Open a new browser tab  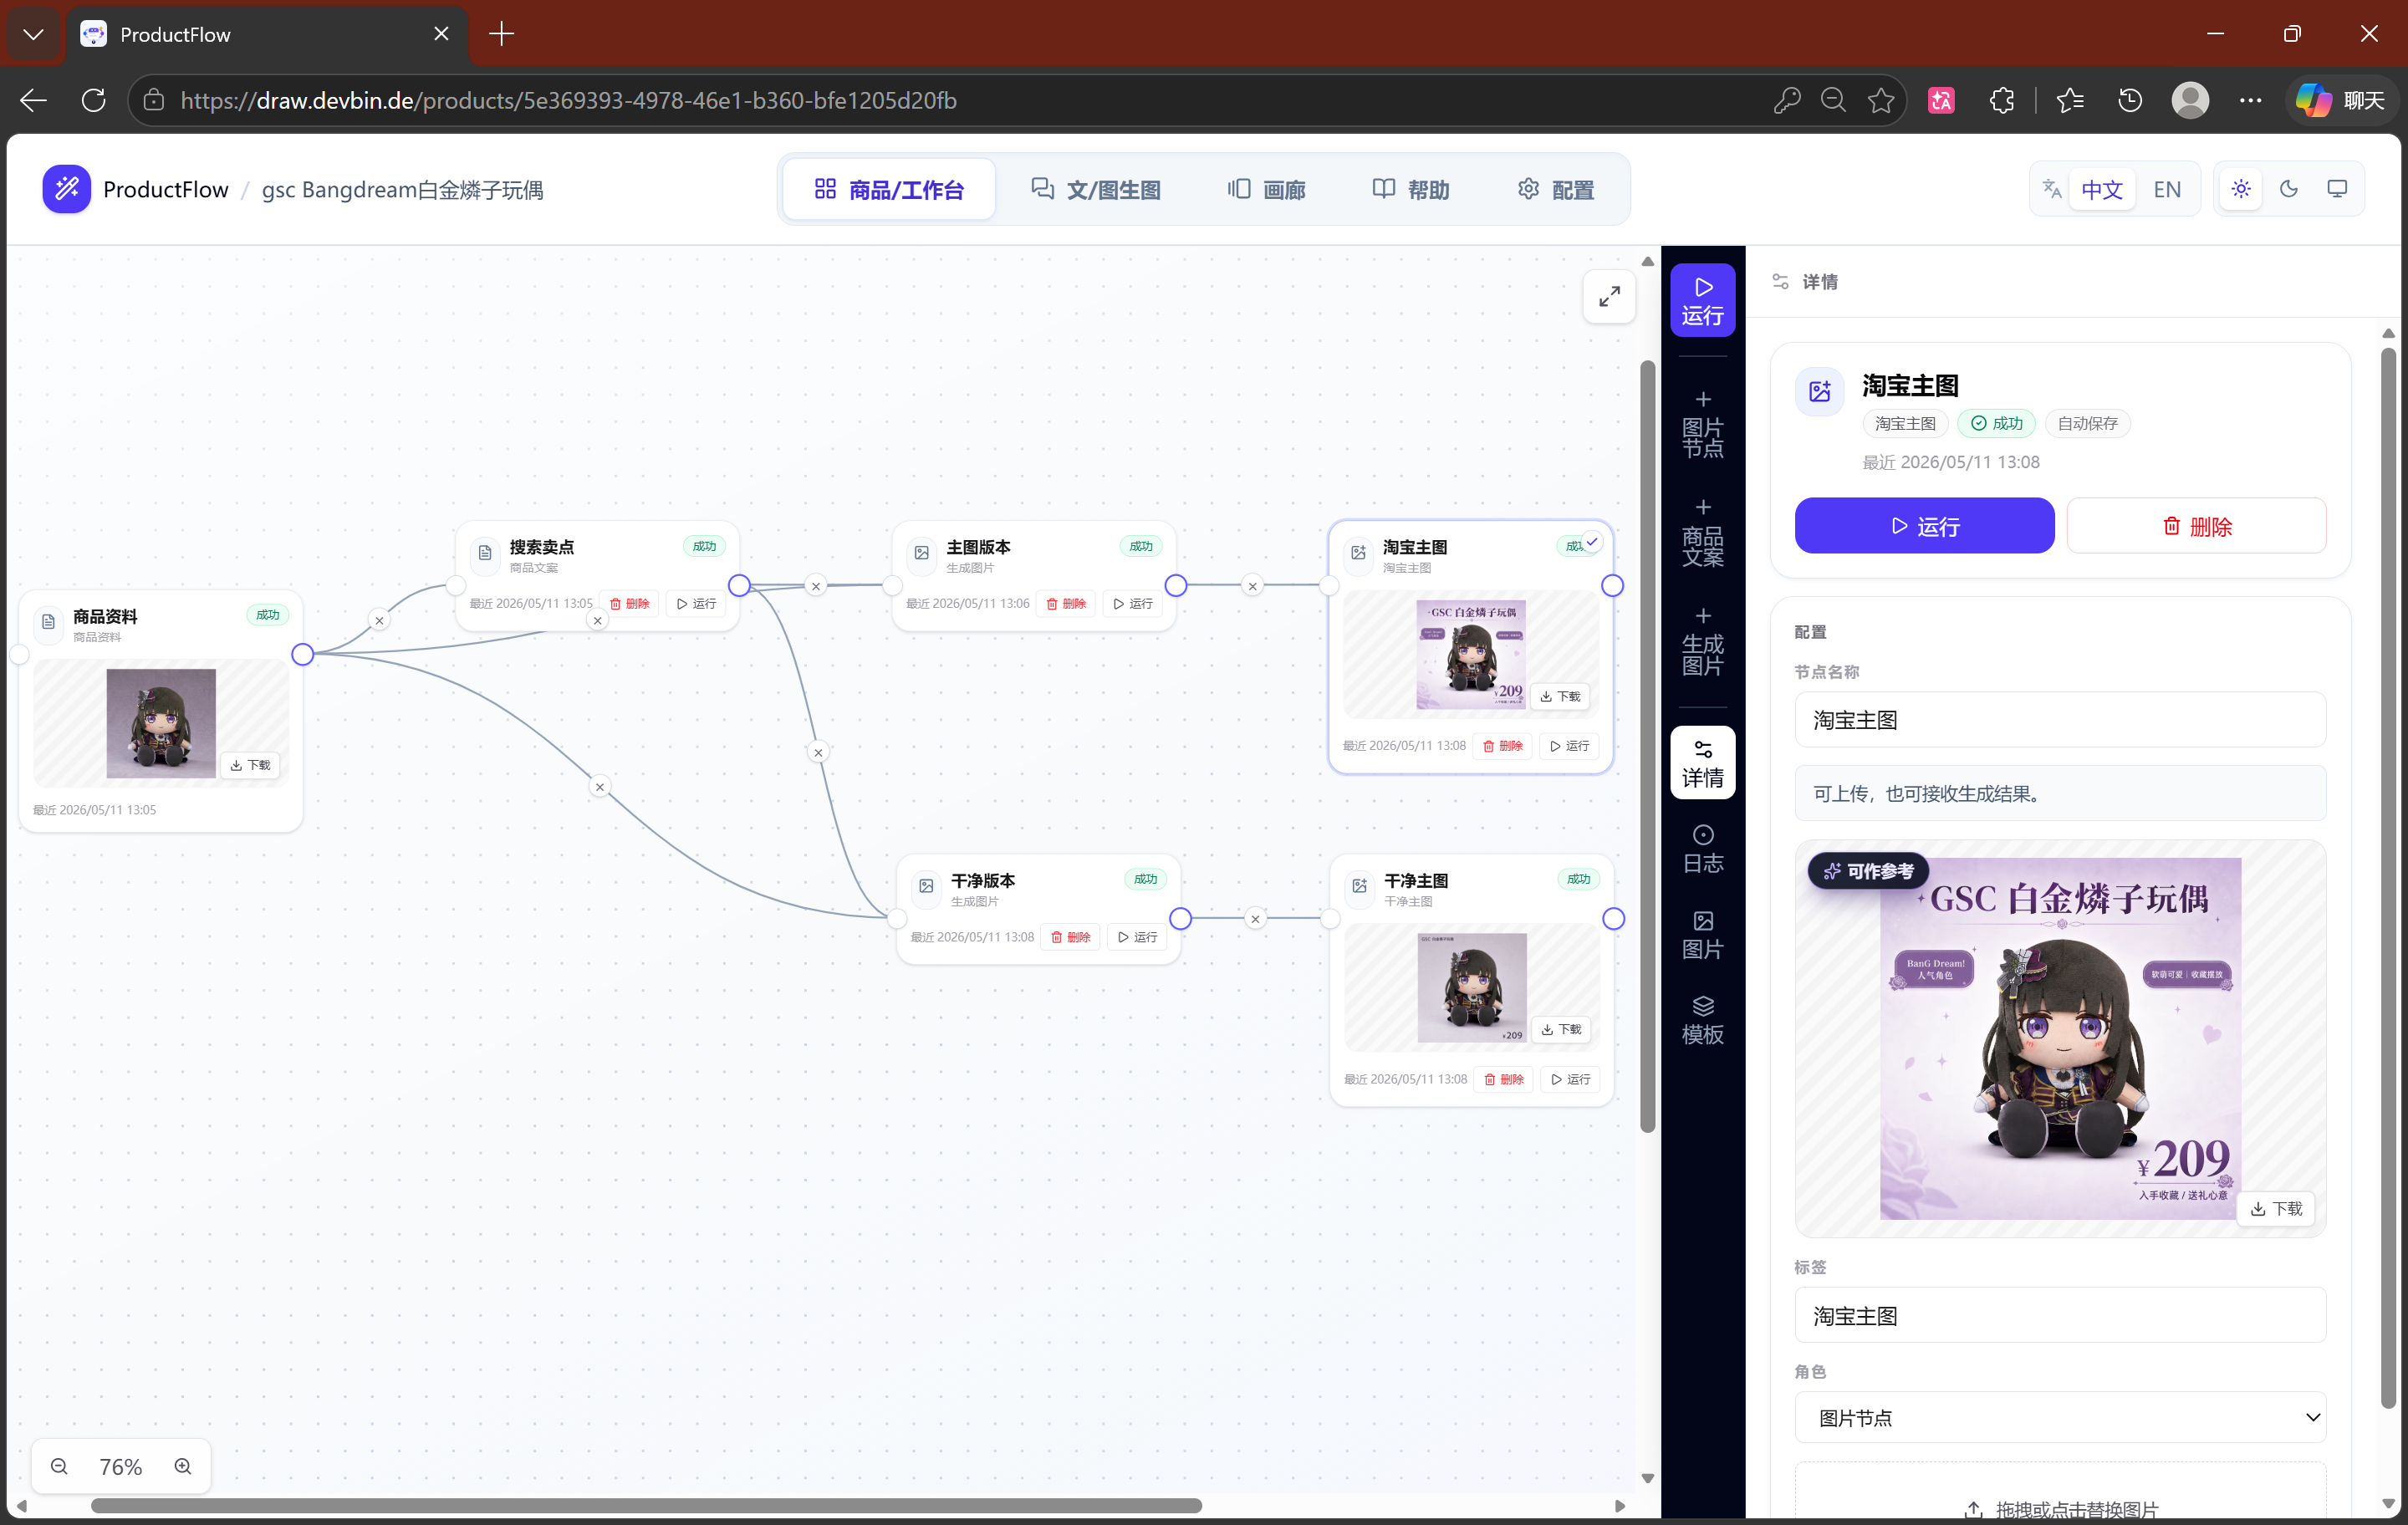(502, 34)
